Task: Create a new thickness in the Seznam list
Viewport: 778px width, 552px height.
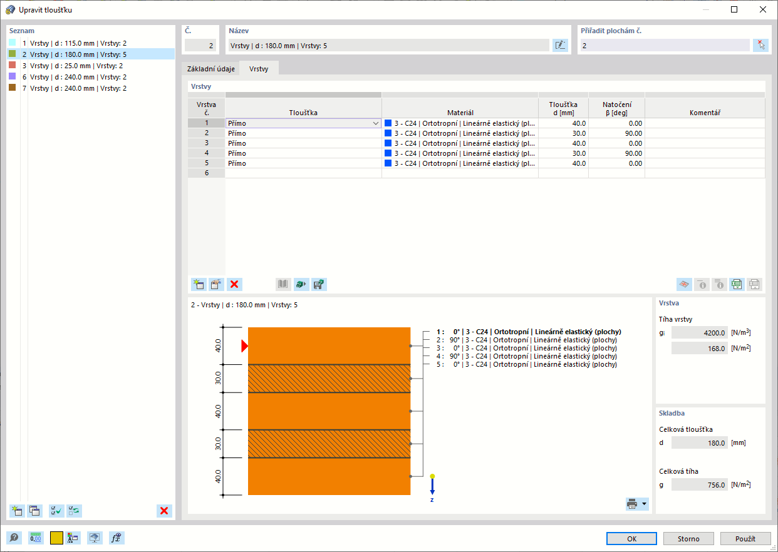Action: (x=18, y=511)
